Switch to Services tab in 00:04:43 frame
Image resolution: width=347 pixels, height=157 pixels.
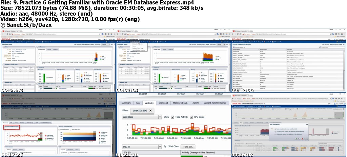(49, 50)
